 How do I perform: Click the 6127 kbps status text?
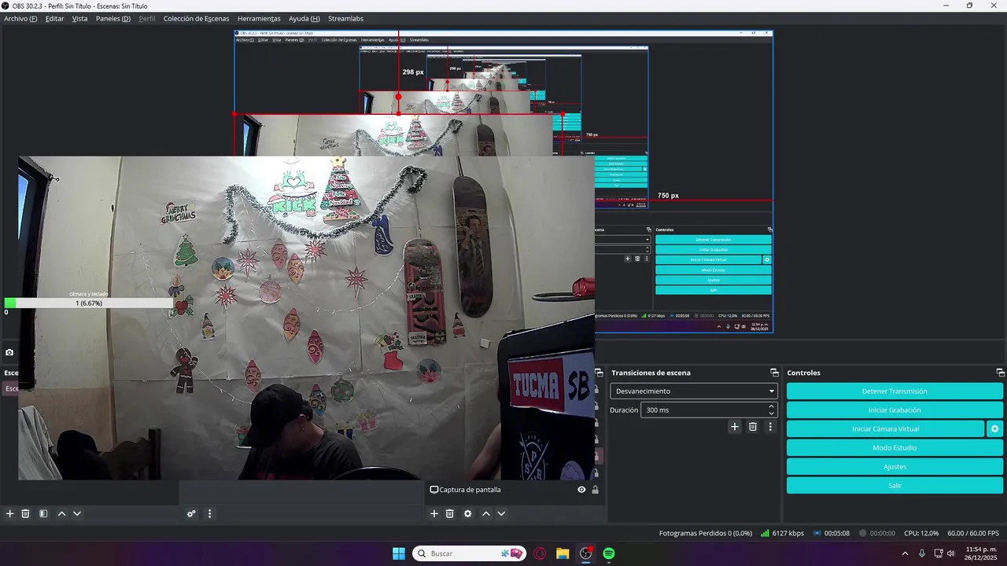coord(788,533)
